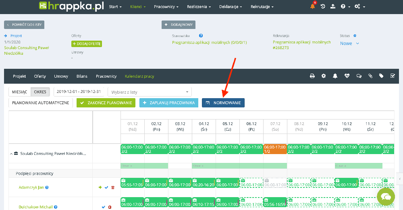Open the settings gears menu
403x210 pixels.
click(359, 6)
